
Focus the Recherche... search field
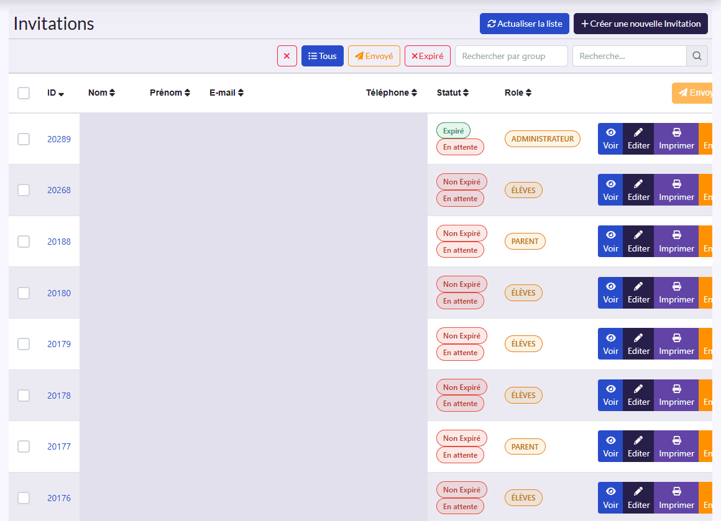pyautogui.click(x=630, y=56)
